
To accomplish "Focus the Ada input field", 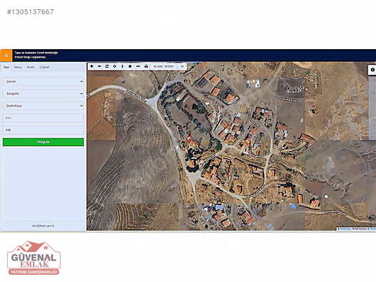I will coord(43,118).
